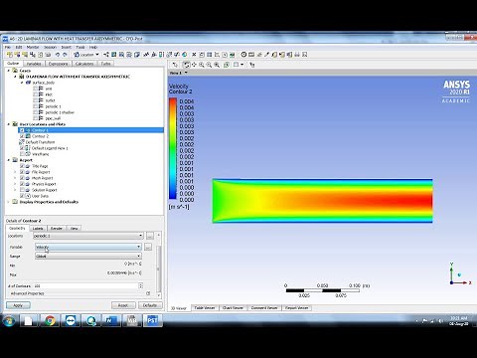Activate the Zoom tool in the viewer toolbar

[202, 65]
